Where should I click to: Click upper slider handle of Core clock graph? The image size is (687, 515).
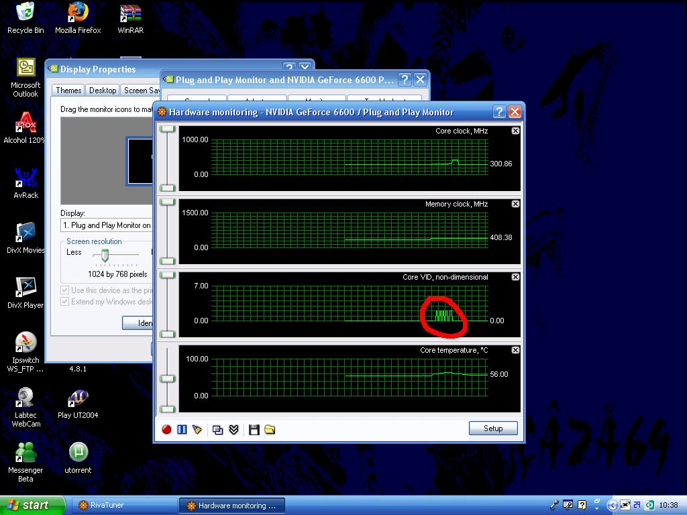168,129
